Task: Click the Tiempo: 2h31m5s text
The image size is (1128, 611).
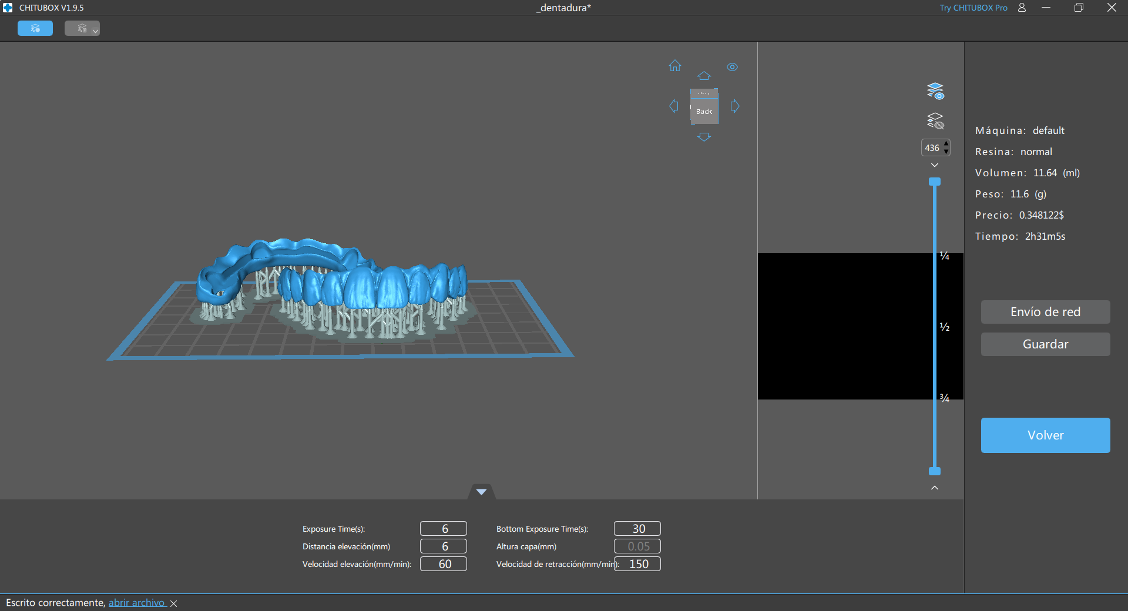Action: [x=1020, y=236]
